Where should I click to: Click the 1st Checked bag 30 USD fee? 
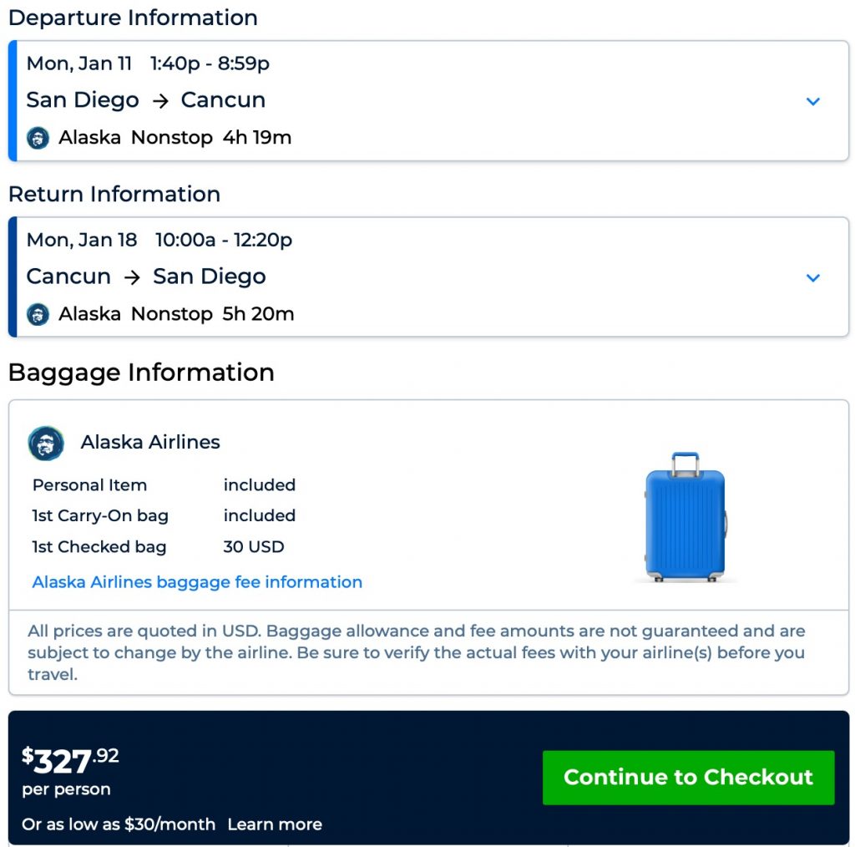tap(254, 547)
